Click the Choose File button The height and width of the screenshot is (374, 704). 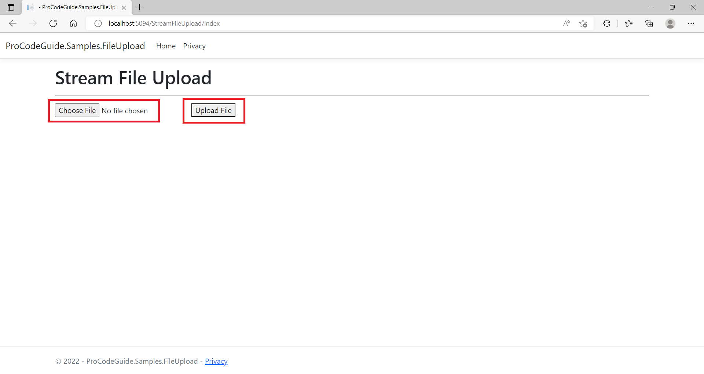[x=77, y=110]
